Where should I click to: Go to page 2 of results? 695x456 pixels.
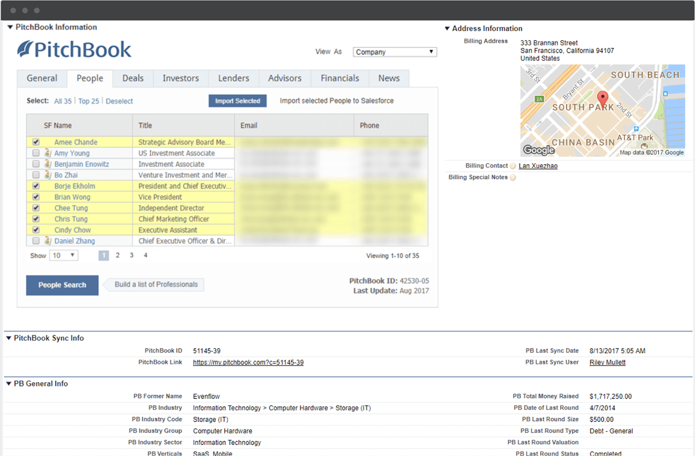(117, 255)
